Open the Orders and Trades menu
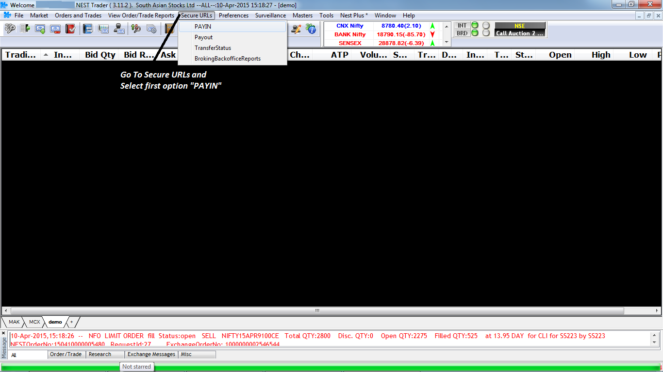Viewport: 663px width, 372px height. pyautogui.click(x=78, y=15)
